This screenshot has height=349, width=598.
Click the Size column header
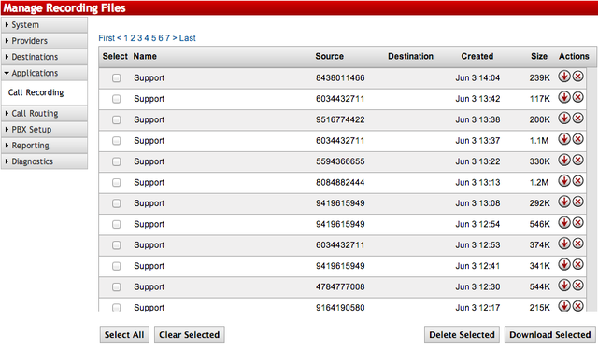tap(539, 56)
